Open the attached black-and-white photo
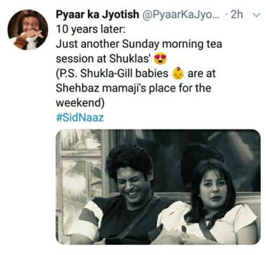This screenshot has width=266, height=255. (158, 187)
